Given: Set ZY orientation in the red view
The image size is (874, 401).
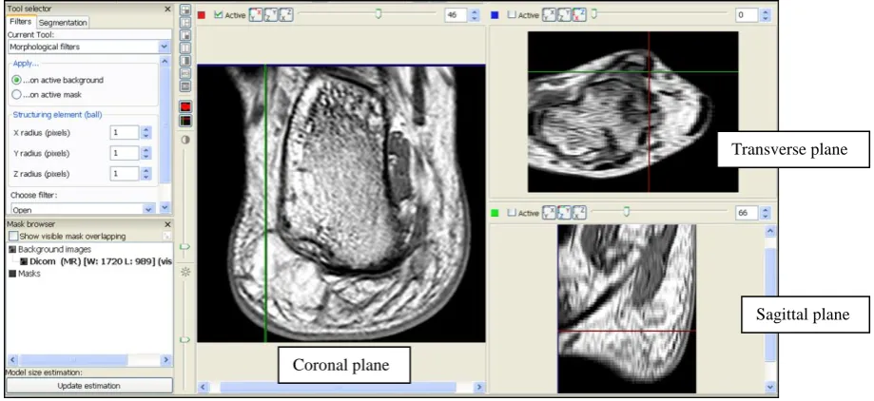Looking at the screenshot, I should pyautogui.click(x=271, y=15).
